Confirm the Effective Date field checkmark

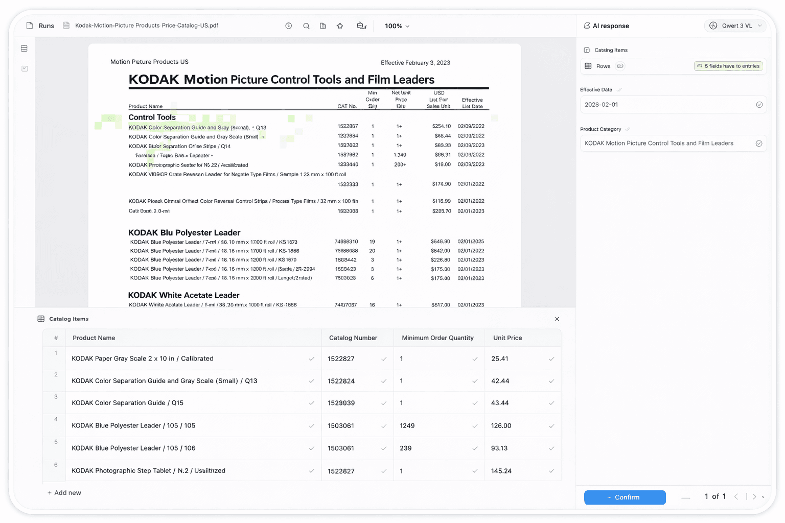point(760,104)
